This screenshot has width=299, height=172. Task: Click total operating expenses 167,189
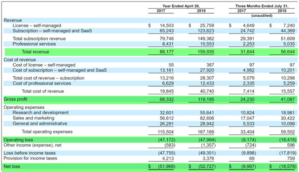tap(206, 132)
